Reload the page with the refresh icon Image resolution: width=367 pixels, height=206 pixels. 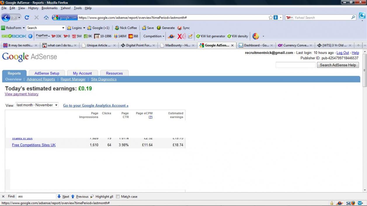(x=27, y=17)
